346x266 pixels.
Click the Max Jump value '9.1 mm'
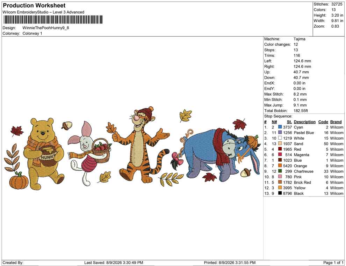pos(300,105)
